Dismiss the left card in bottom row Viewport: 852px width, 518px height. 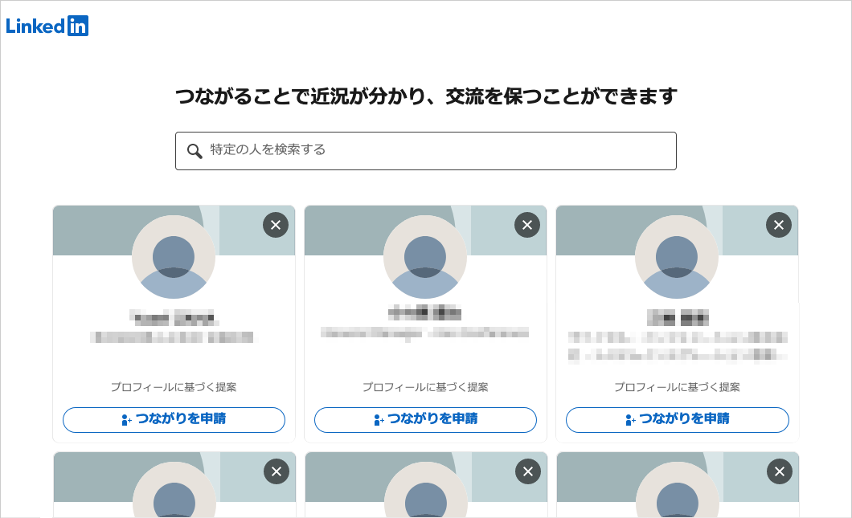[x=276, y=471]
